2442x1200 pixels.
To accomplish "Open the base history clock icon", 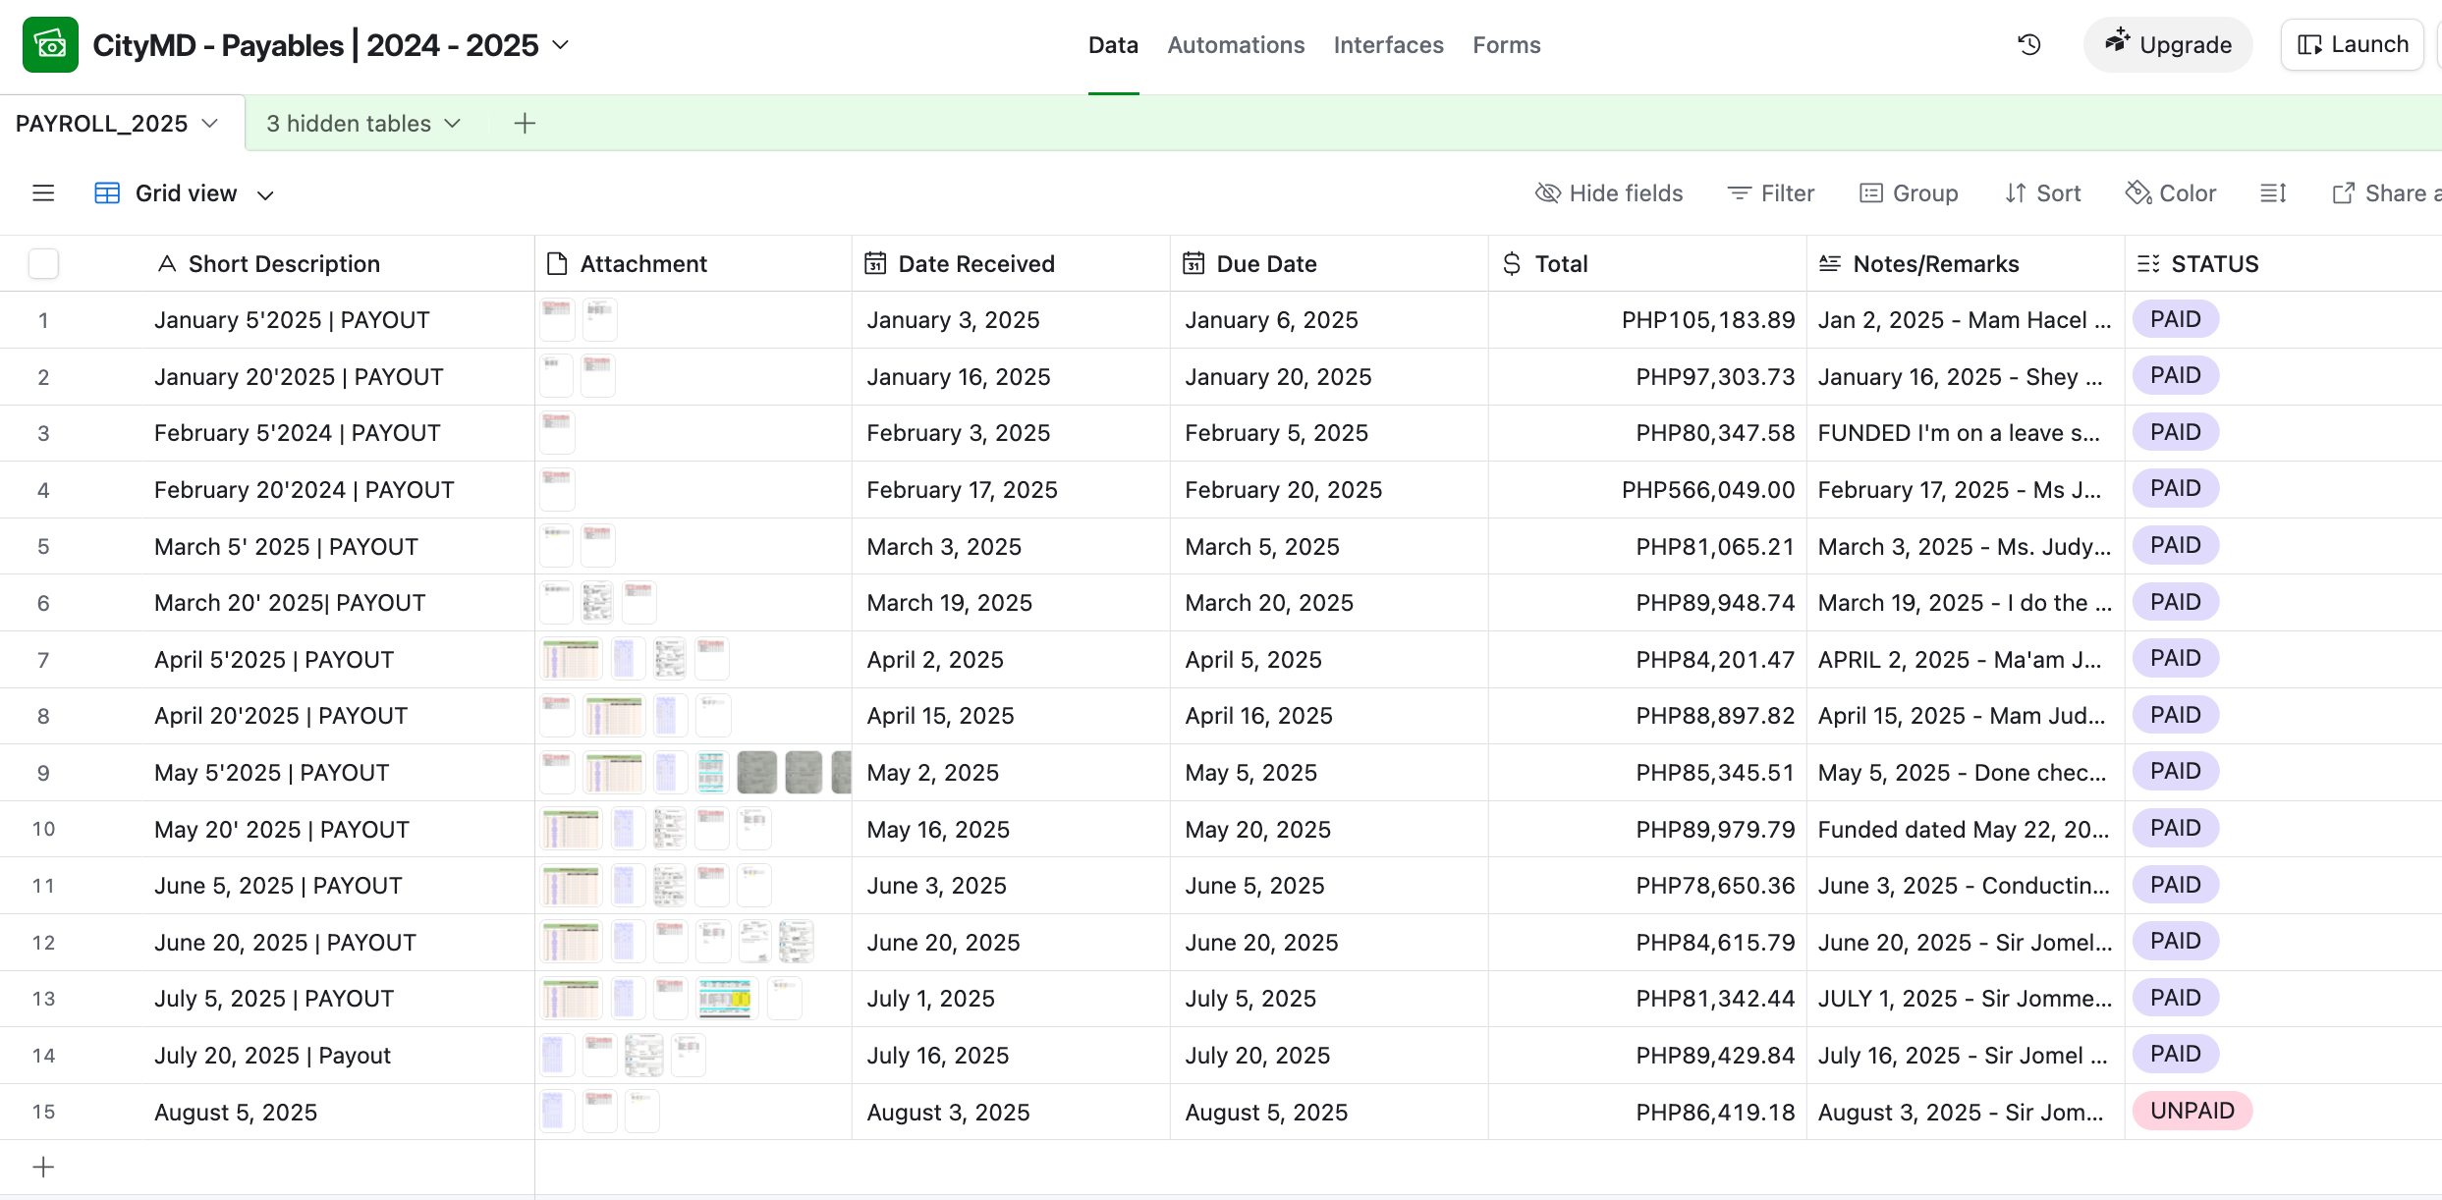I will (x=2029, y=45).
